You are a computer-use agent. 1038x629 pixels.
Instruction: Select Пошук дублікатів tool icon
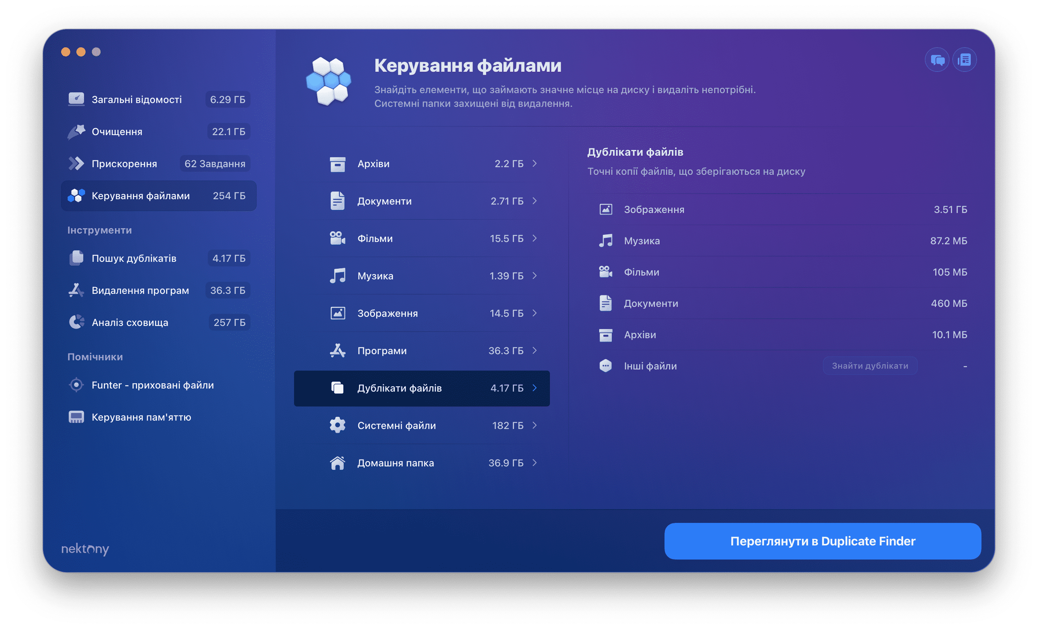(75, 258)
